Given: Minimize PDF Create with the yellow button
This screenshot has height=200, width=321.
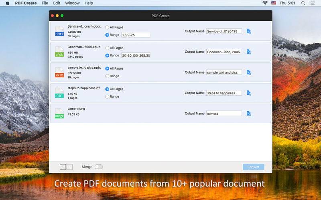Looking at the screenshot, I should 57,16.
